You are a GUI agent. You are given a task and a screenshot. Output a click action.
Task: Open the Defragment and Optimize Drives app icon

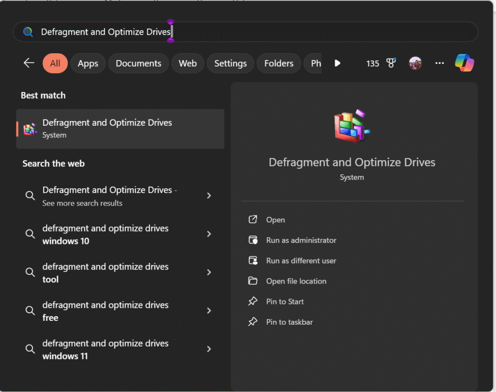tap(29, 129)
